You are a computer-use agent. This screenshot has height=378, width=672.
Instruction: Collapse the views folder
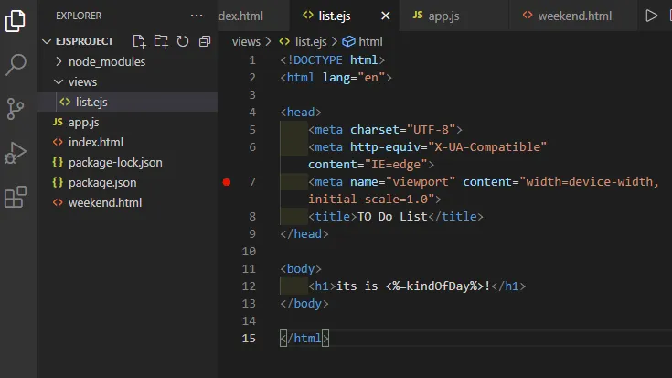[x=59, y=82]
